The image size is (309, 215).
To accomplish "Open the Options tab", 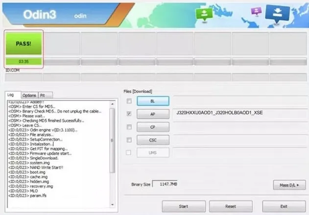I will (29, 96).
